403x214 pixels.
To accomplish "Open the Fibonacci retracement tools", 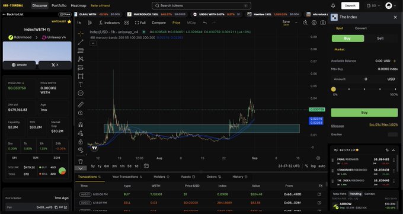I will click(x=81, y=50).
